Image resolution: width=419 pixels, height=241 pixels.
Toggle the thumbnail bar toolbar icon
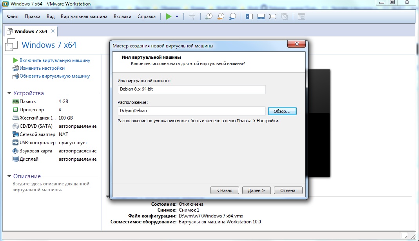[261, 16]
